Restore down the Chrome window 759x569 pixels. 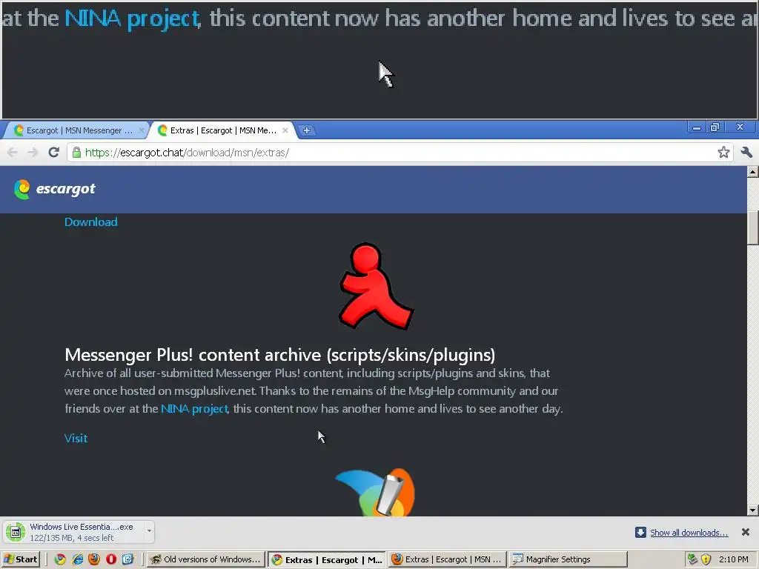(715, 127)
